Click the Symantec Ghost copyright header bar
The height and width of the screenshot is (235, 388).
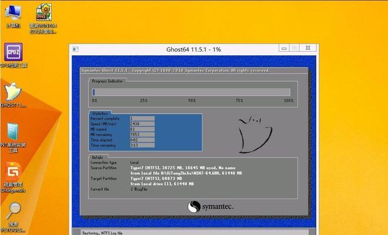point(194,70)
